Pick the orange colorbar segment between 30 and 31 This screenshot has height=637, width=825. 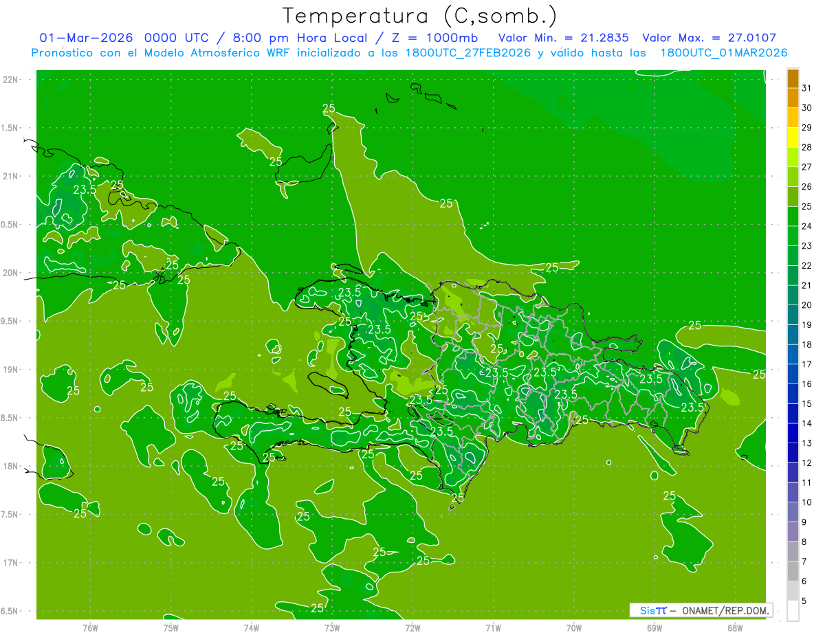click(x=793, y=98)
